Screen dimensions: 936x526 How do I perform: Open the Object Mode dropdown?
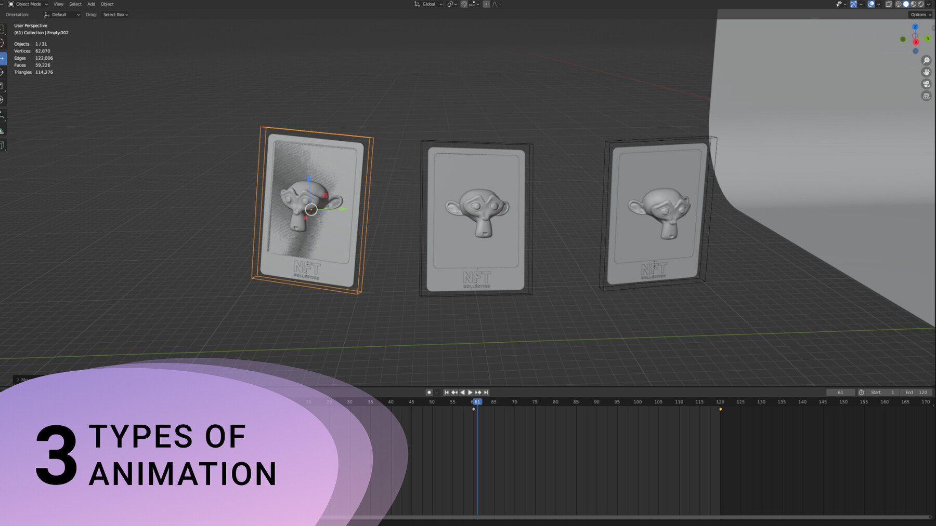click(x=29, y=4)
